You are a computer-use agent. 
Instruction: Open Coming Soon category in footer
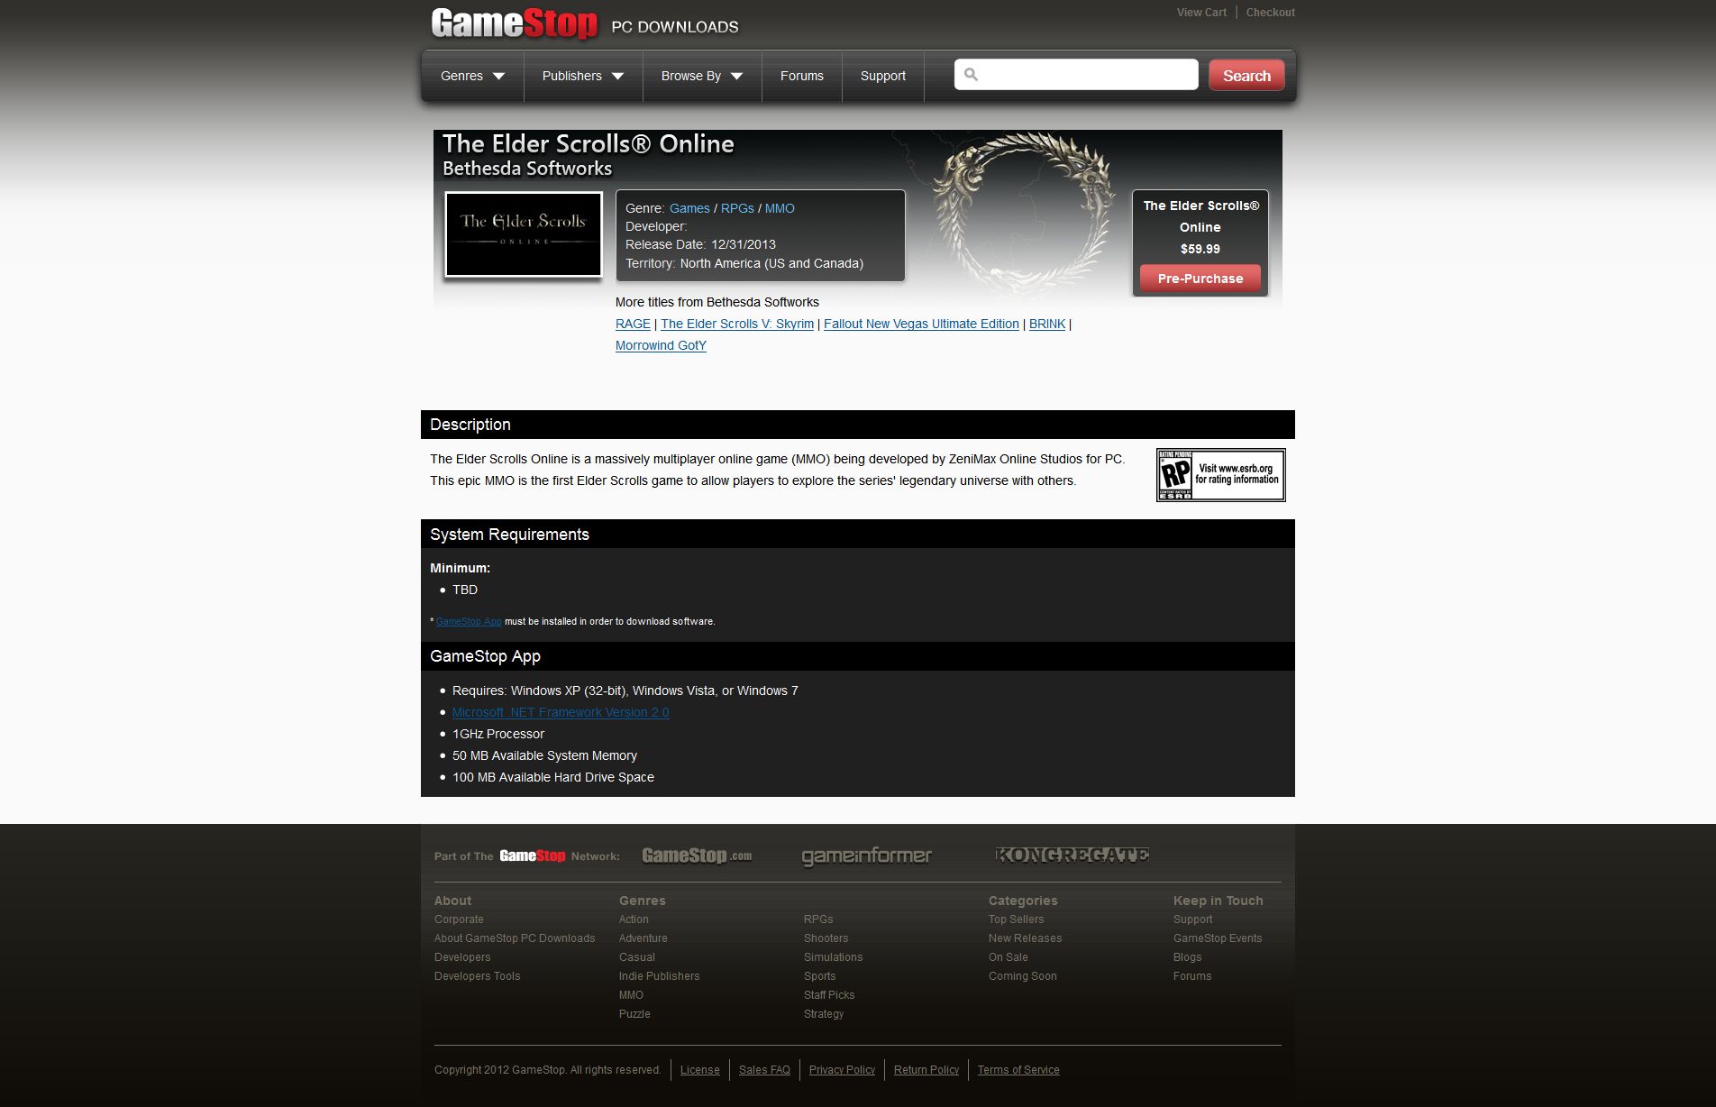[1023, 976]
